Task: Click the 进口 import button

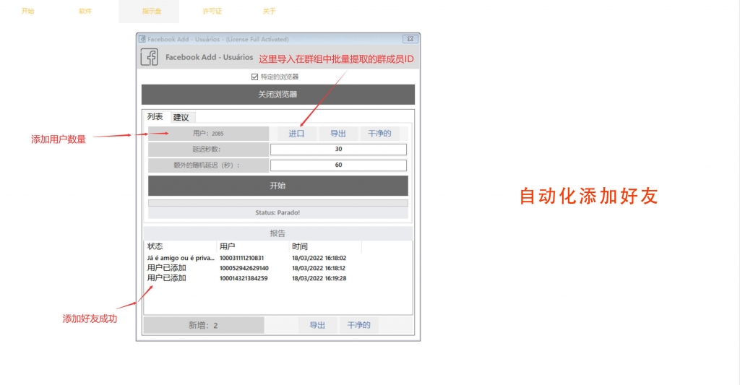Action: 296,134
